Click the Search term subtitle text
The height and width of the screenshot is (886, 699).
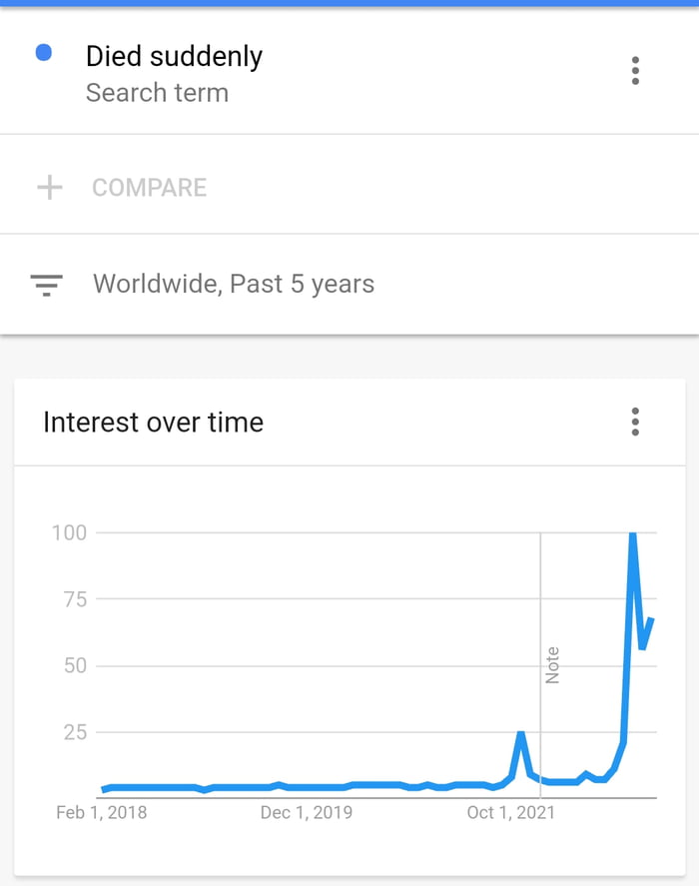(x=157, y=93)
